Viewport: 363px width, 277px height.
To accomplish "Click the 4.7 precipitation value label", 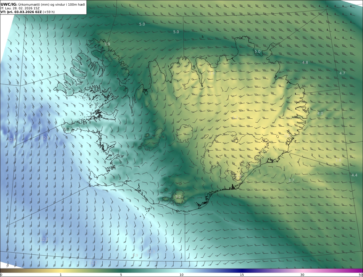I will point(342,73).
